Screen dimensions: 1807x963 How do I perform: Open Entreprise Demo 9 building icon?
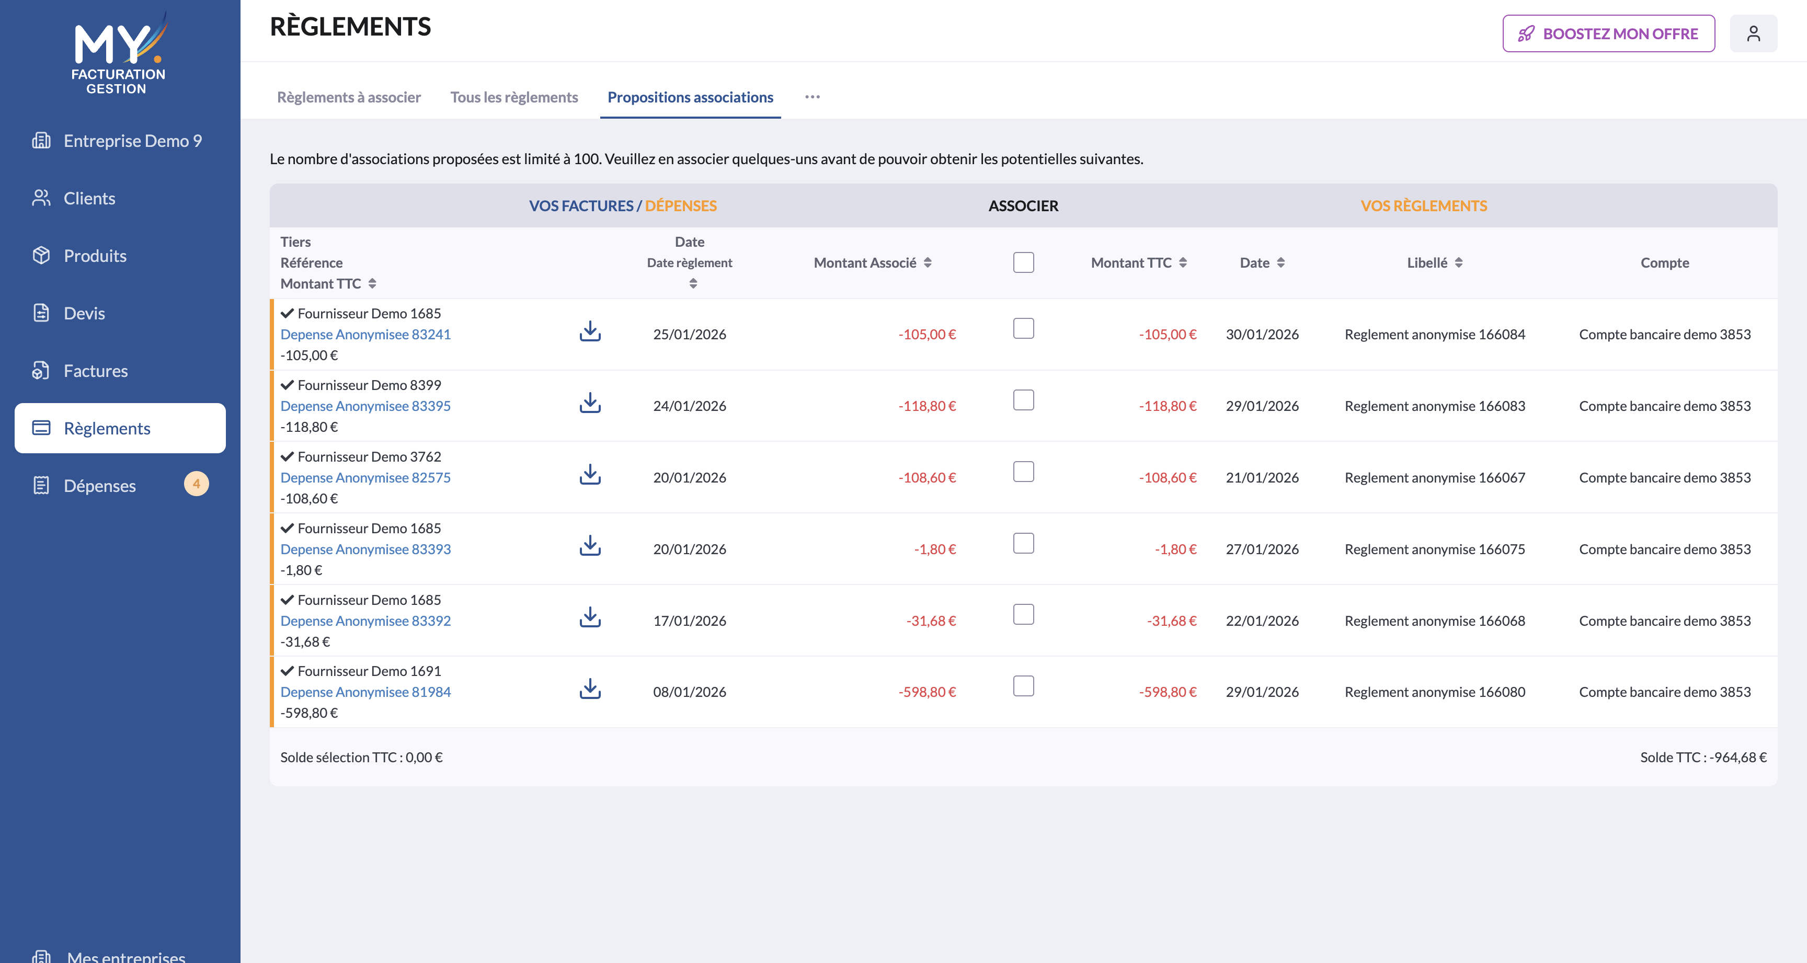pyautogui.click(x=41, y=140)
